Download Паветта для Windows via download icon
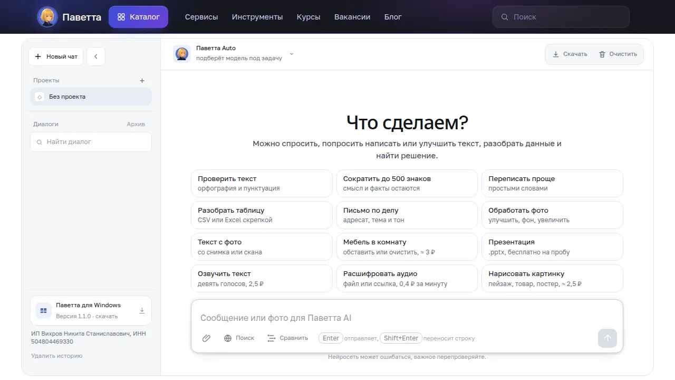675x380 pixels. [x=142, y=310]
